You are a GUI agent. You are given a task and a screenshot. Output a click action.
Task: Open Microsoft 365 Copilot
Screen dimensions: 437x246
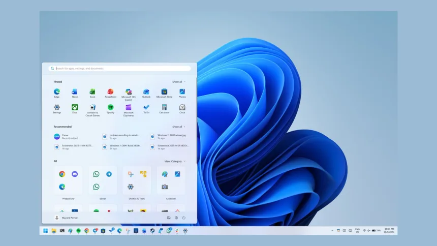[x=129, y=95]
